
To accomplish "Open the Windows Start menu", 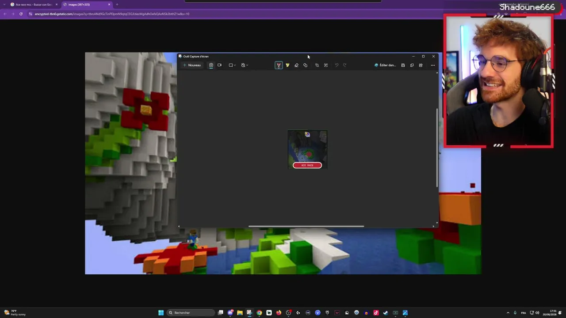I will tap(161, 313).
